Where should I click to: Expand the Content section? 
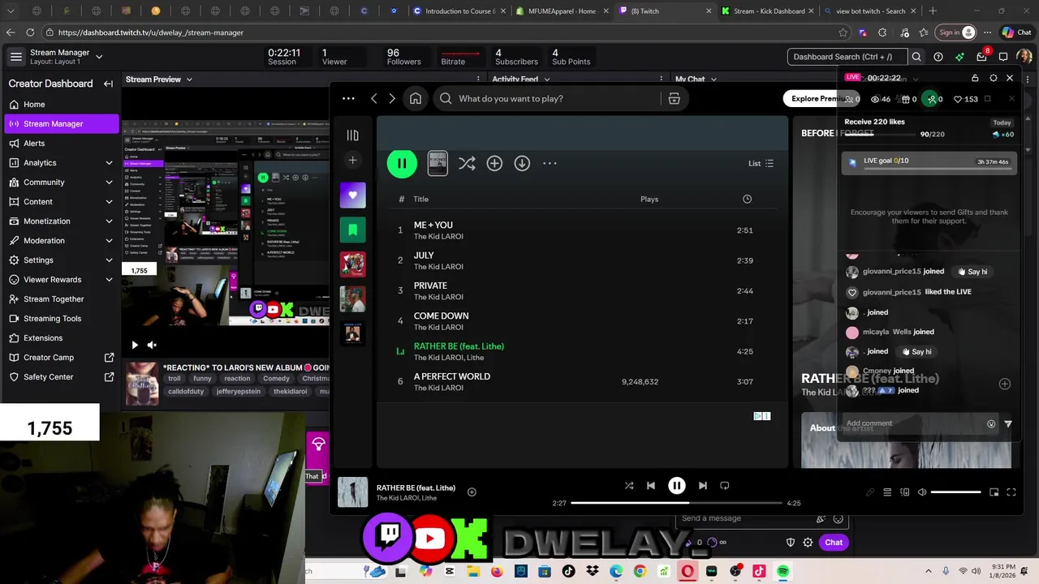pyautogui.click(x=62, y=202)
